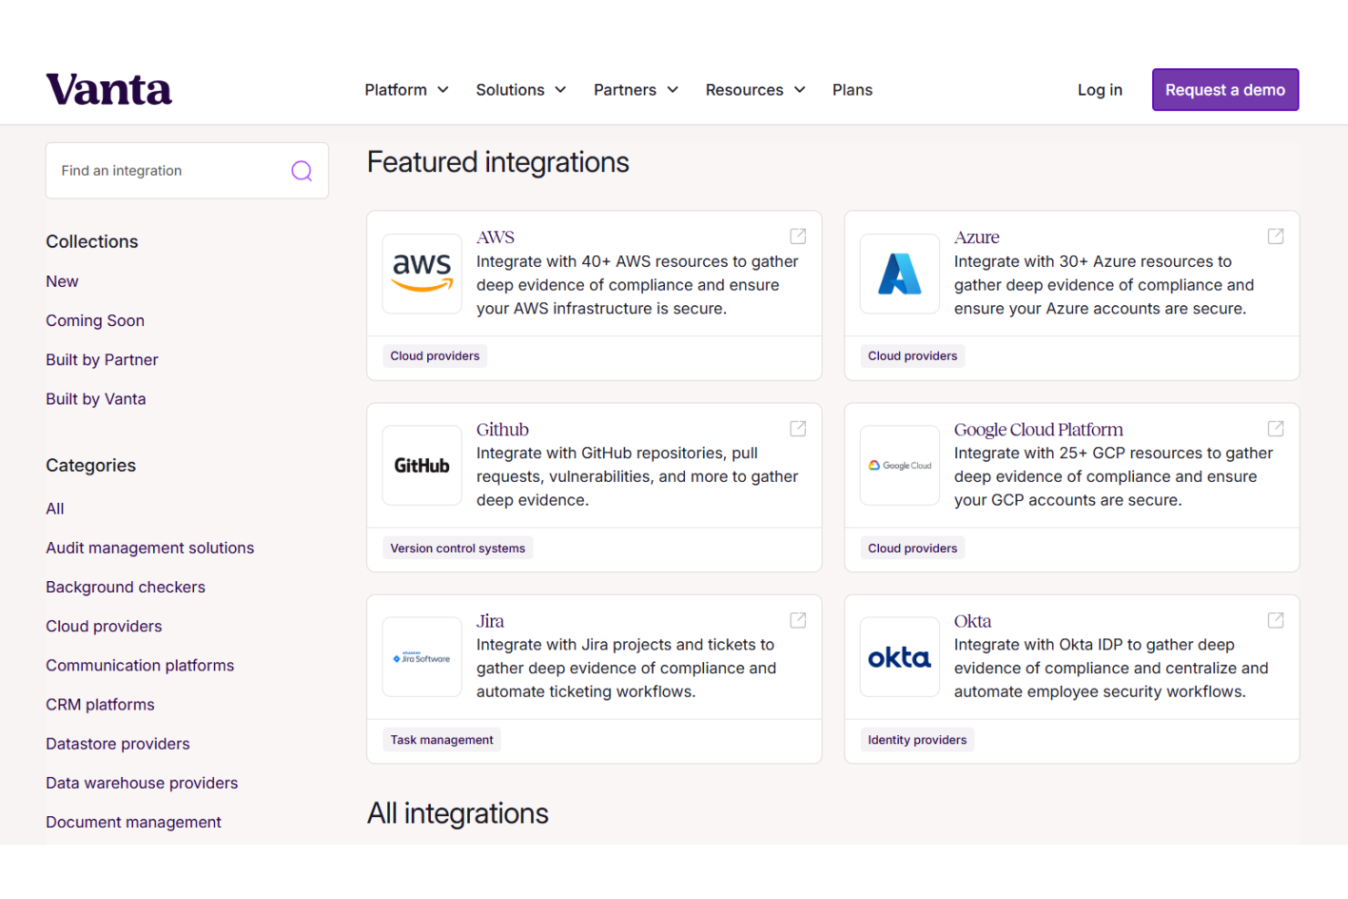Click the Okta logo thumbnail
The image size is (1348, 899).
pos(899,656)
